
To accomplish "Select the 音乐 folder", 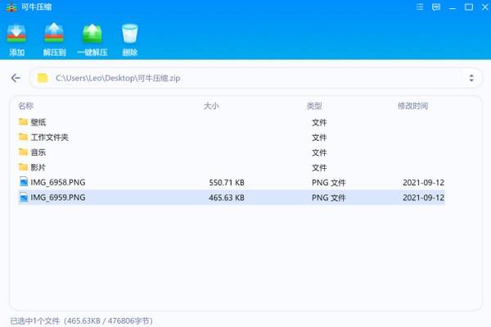I will click(232, 152).
